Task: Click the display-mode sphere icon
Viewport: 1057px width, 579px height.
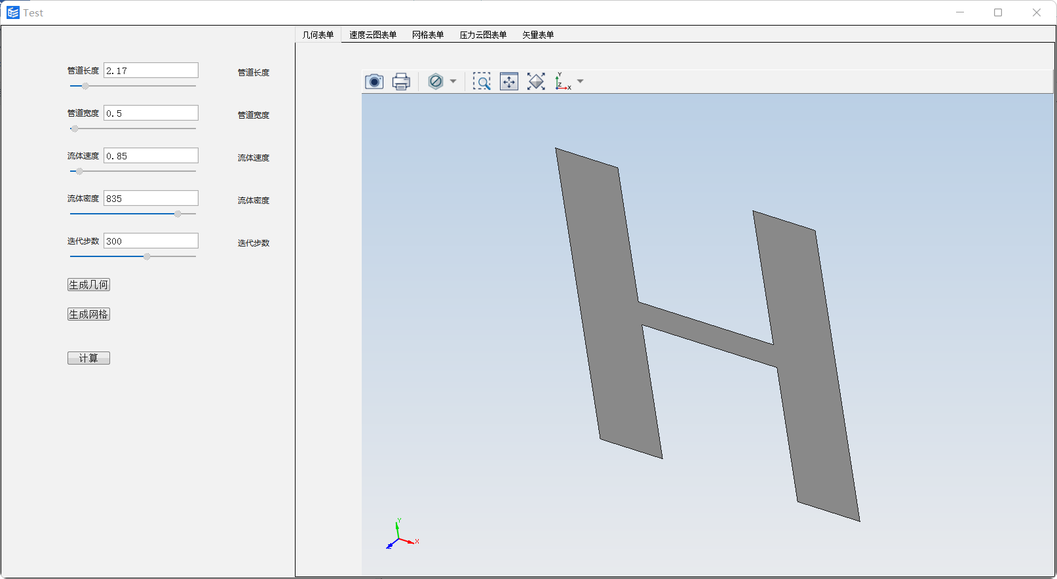Action: [436, 81]
